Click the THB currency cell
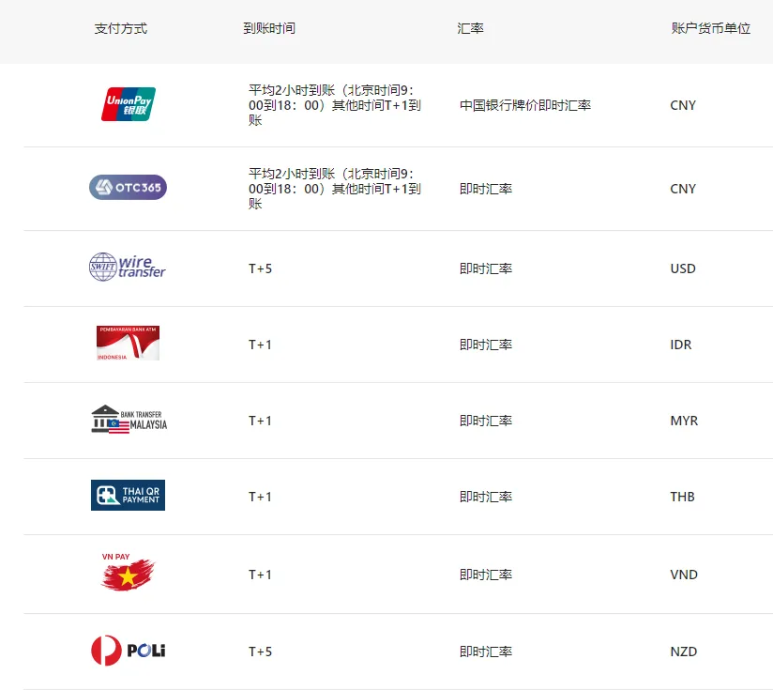 tap(682, 497)
